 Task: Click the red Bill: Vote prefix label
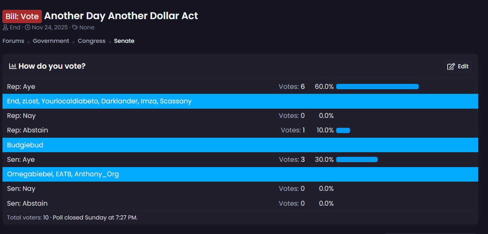(22, 17)
